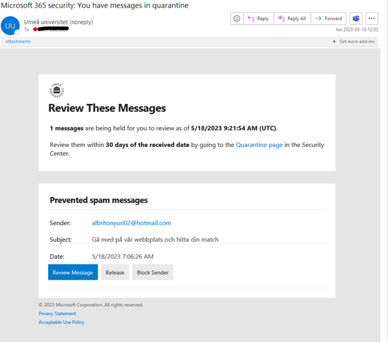Click the Umeå universitet logo
Viewport: 388px width, 342px height.
[57, 90]
